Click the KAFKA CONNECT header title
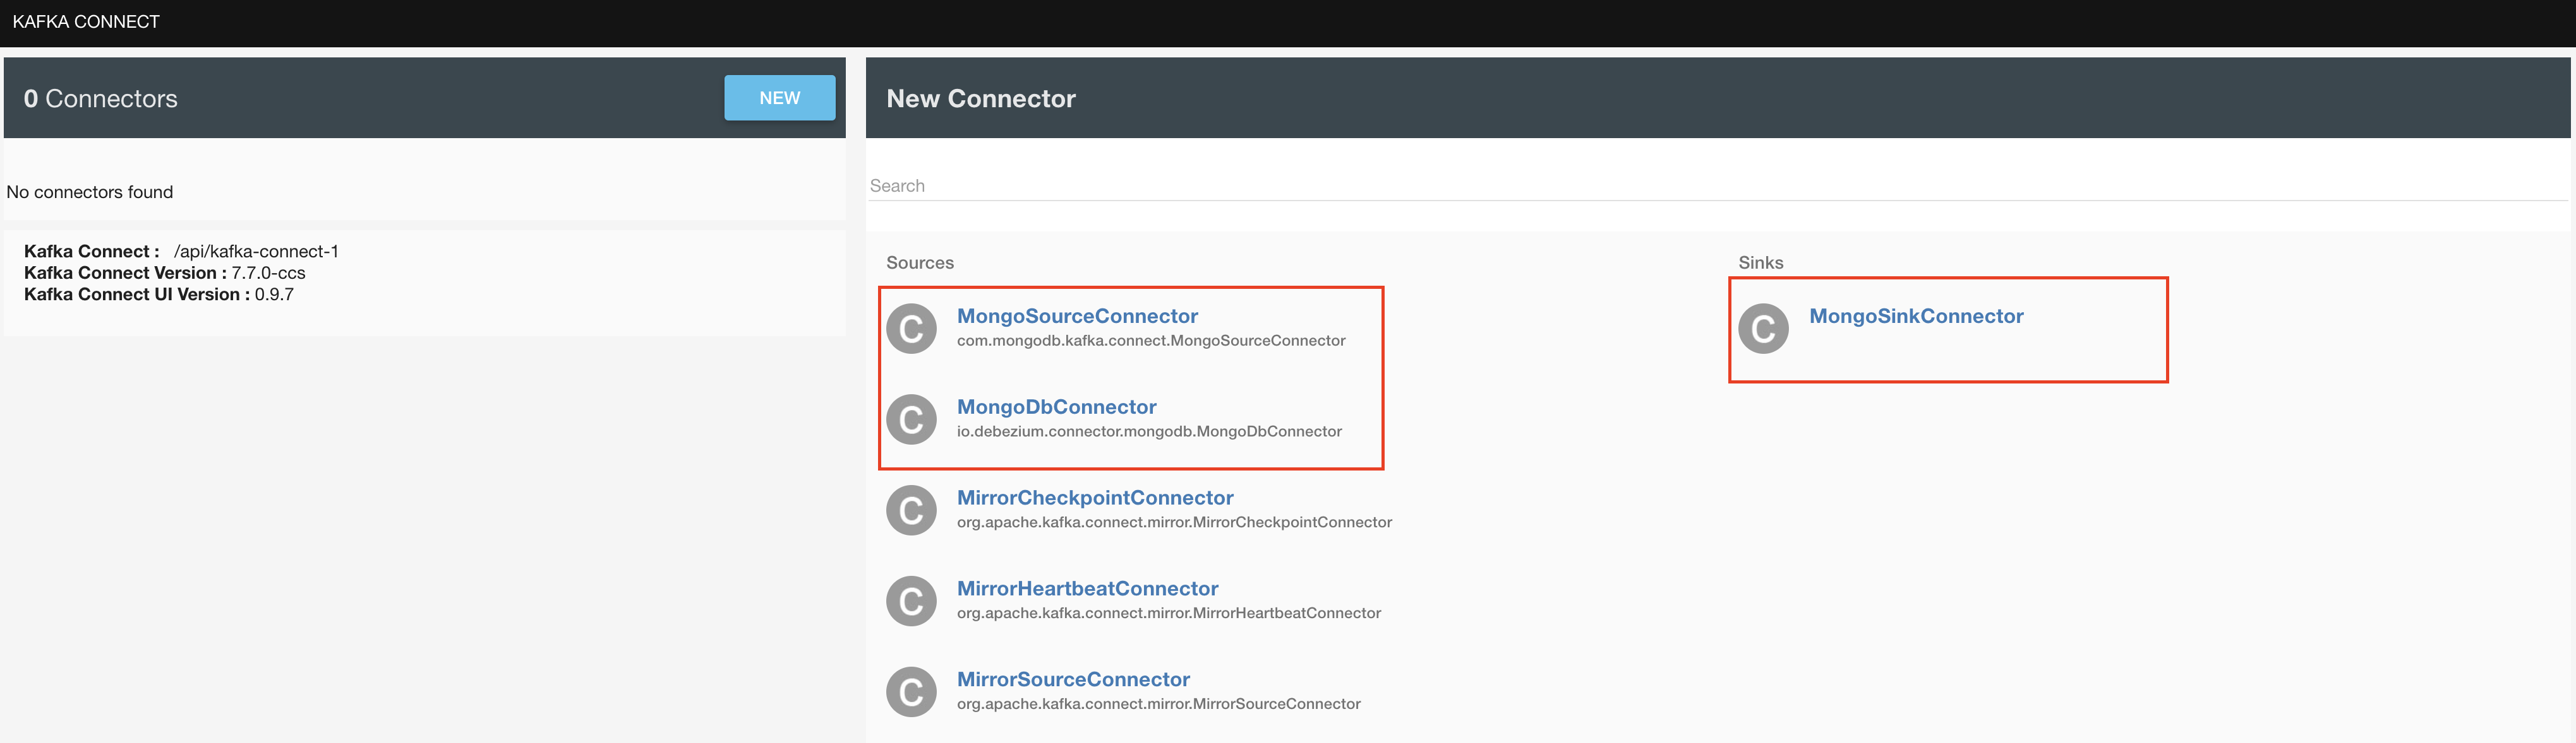Viewport: 2576px width, 743px height. click(86, 22)
